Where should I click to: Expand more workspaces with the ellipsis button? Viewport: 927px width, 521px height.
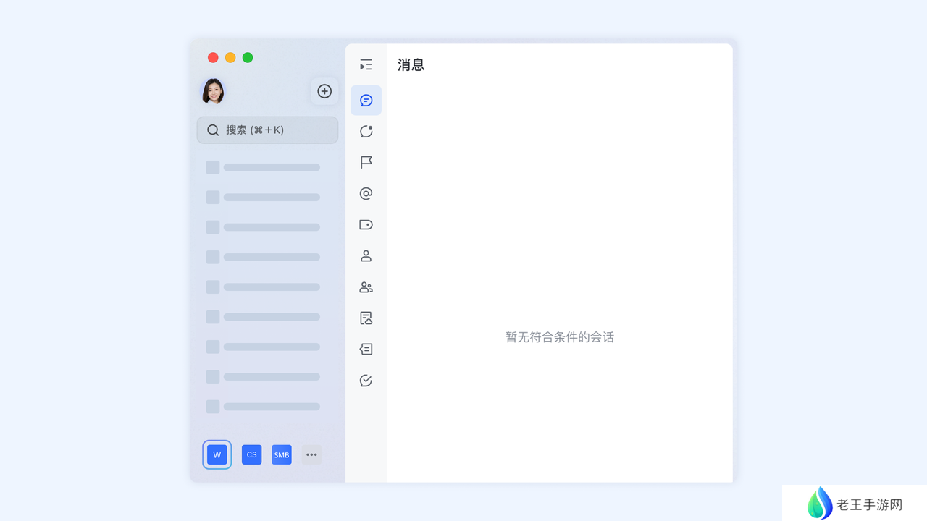coord(311,454)
